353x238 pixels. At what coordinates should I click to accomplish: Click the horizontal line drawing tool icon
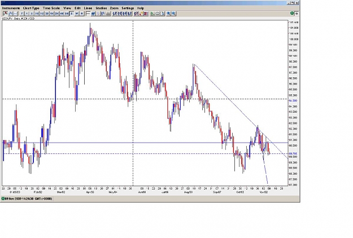pyautogui.click(x=88, y=14)
